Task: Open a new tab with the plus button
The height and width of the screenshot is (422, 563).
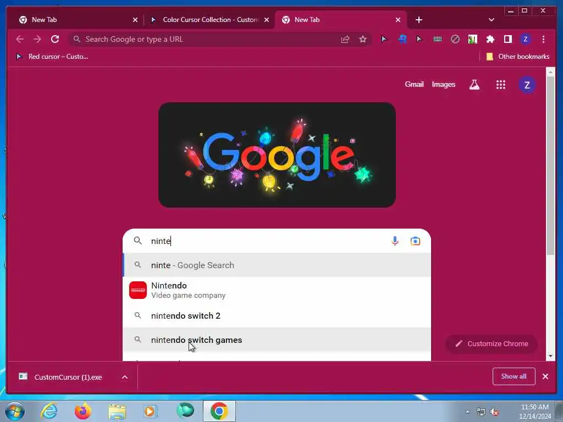Action: click(x=418, y=20)
